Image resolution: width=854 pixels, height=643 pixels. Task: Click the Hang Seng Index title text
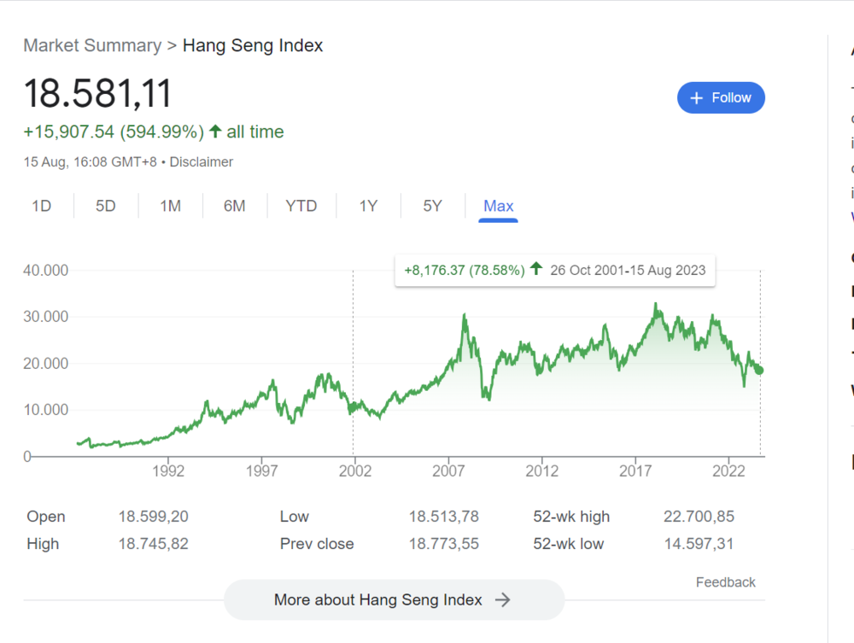pyautogui.click(x=253, y=46)
